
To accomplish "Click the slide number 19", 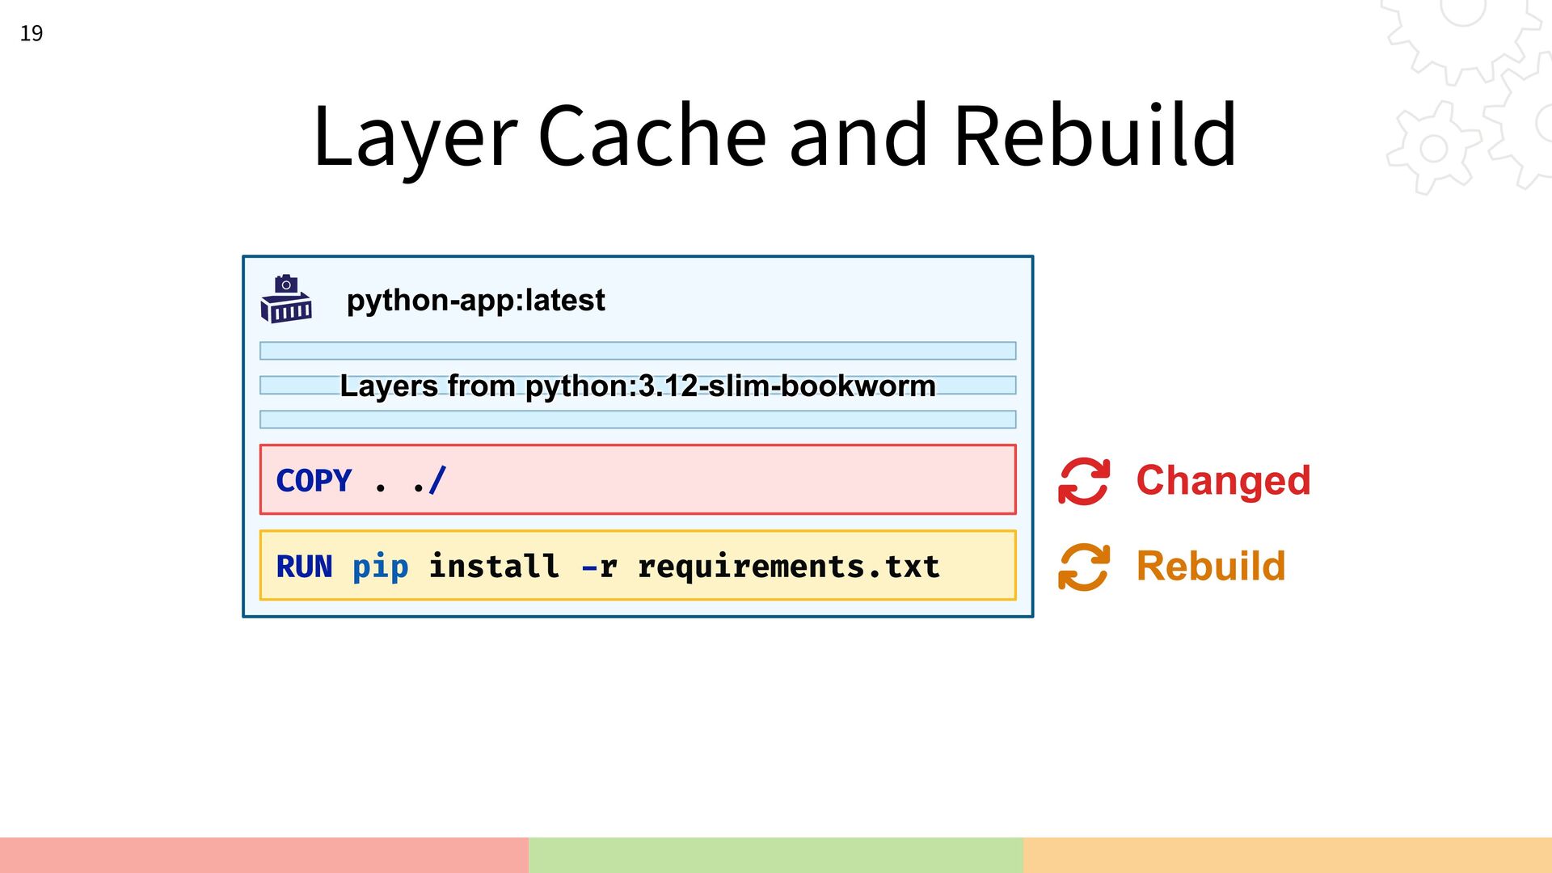I will tap(32, 33).
